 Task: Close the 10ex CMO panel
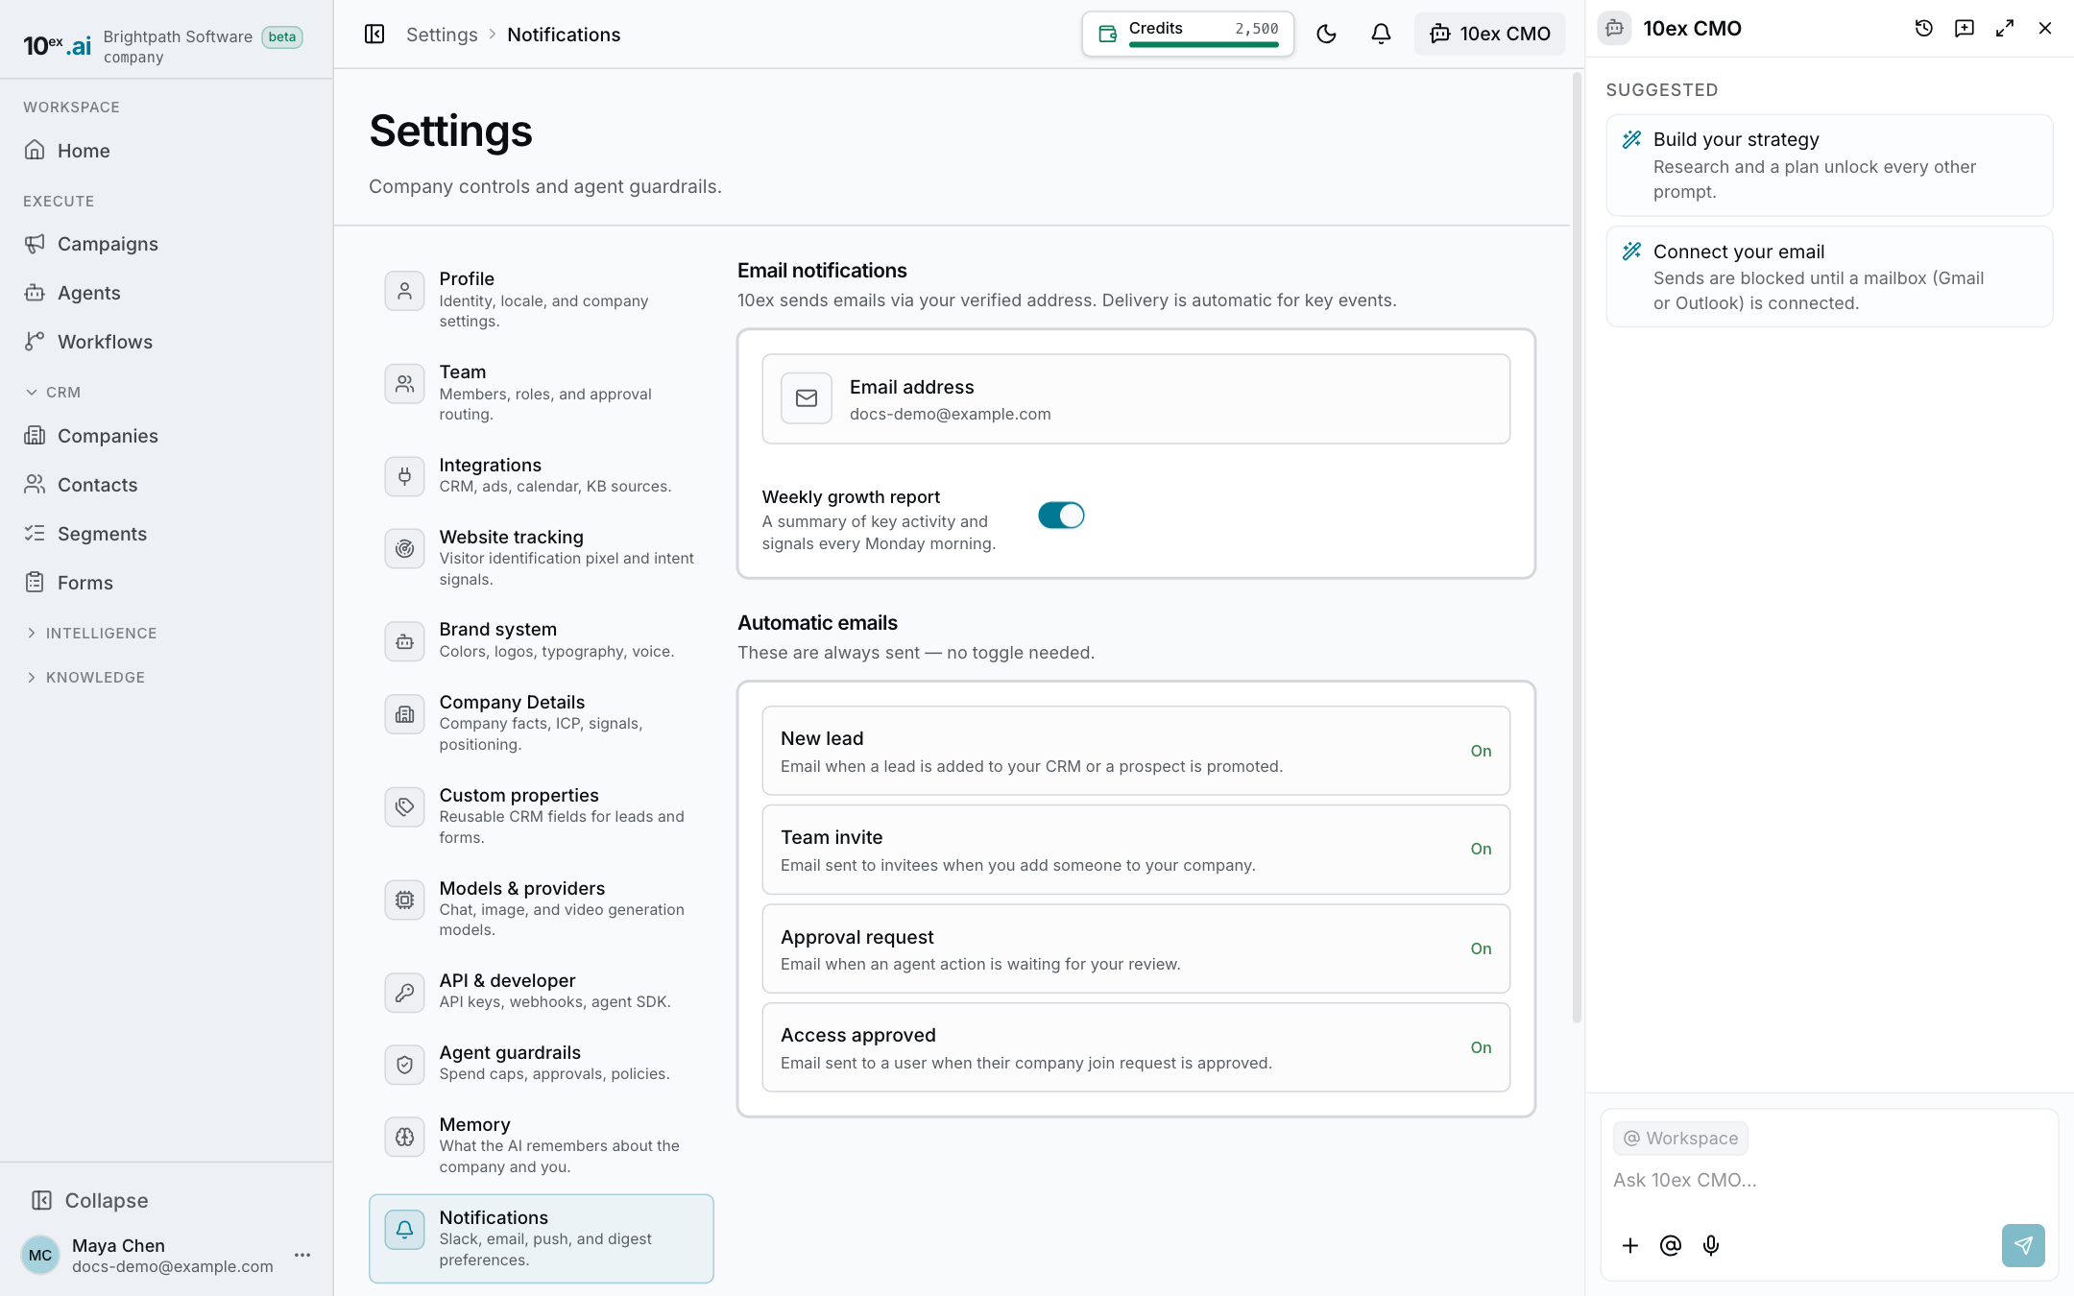tap(2045, 29)
